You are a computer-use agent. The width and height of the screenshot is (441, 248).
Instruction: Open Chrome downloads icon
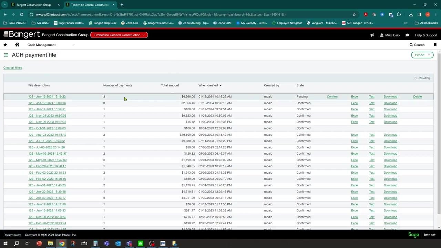tap(411, 14)
